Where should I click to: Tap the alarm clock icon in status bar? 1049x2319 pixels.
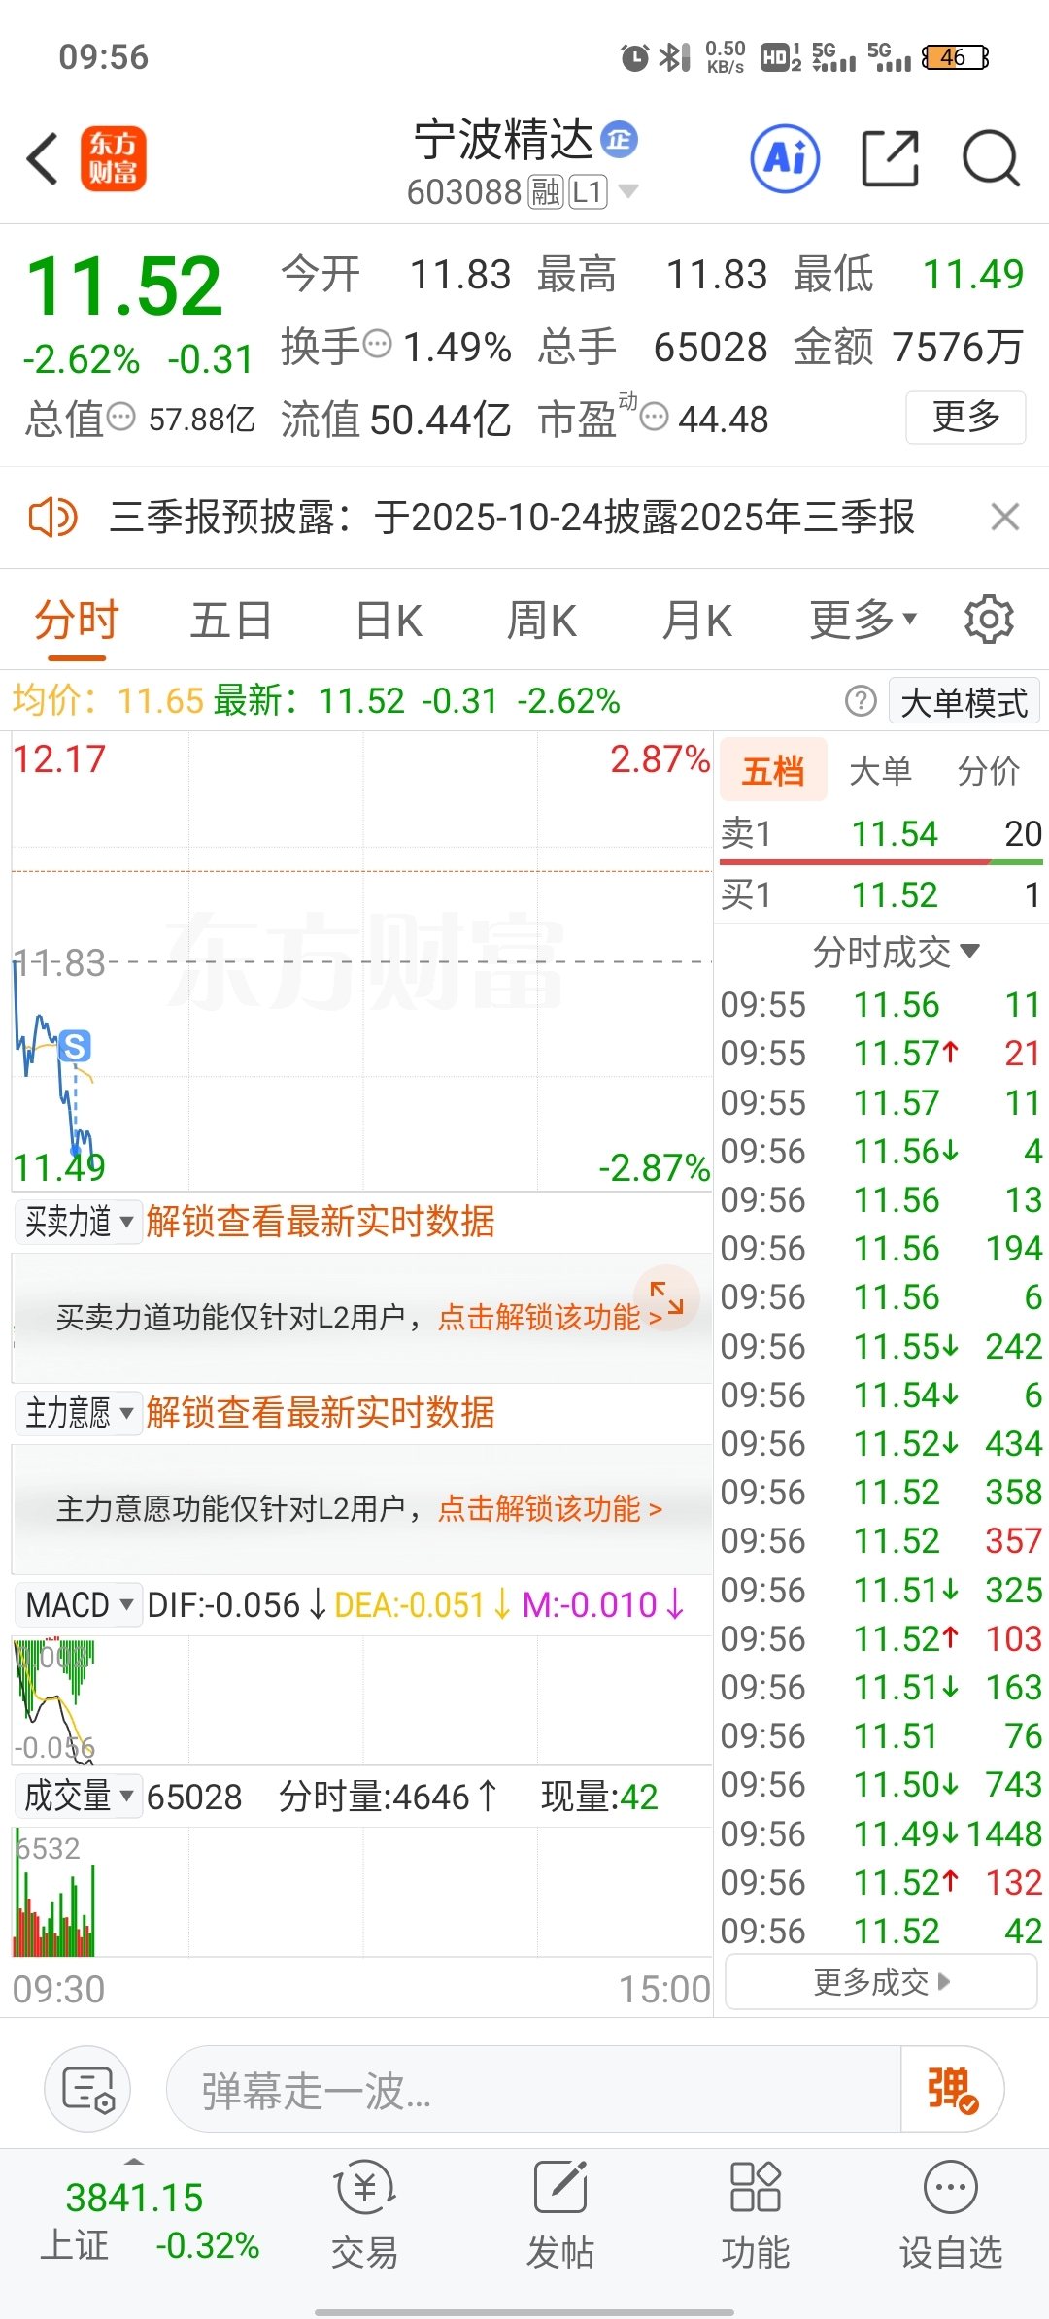634,57
